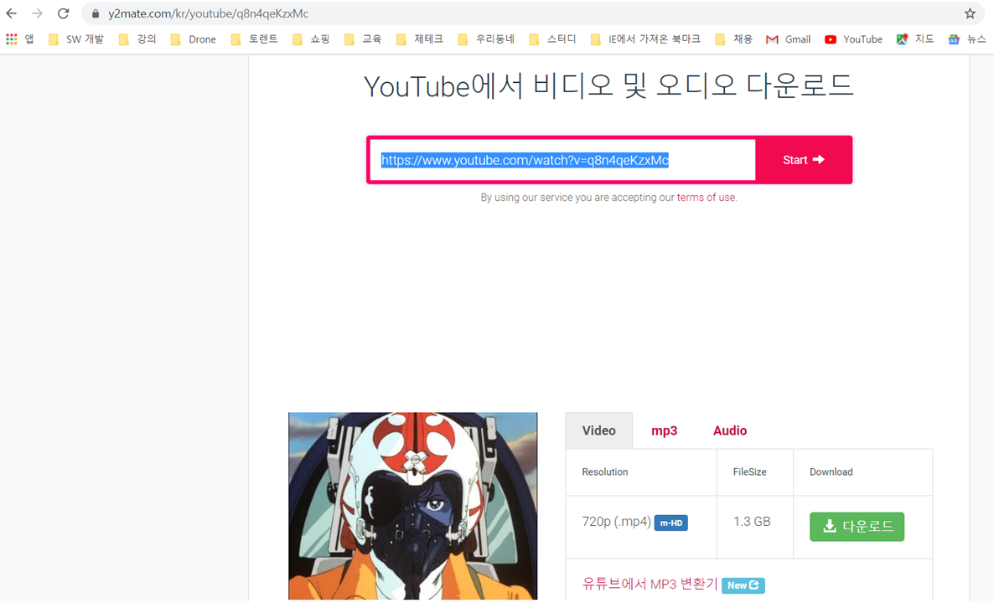Reload the page with the refresh icon
This screenshot has height=603, width=994.
point(63,13)
